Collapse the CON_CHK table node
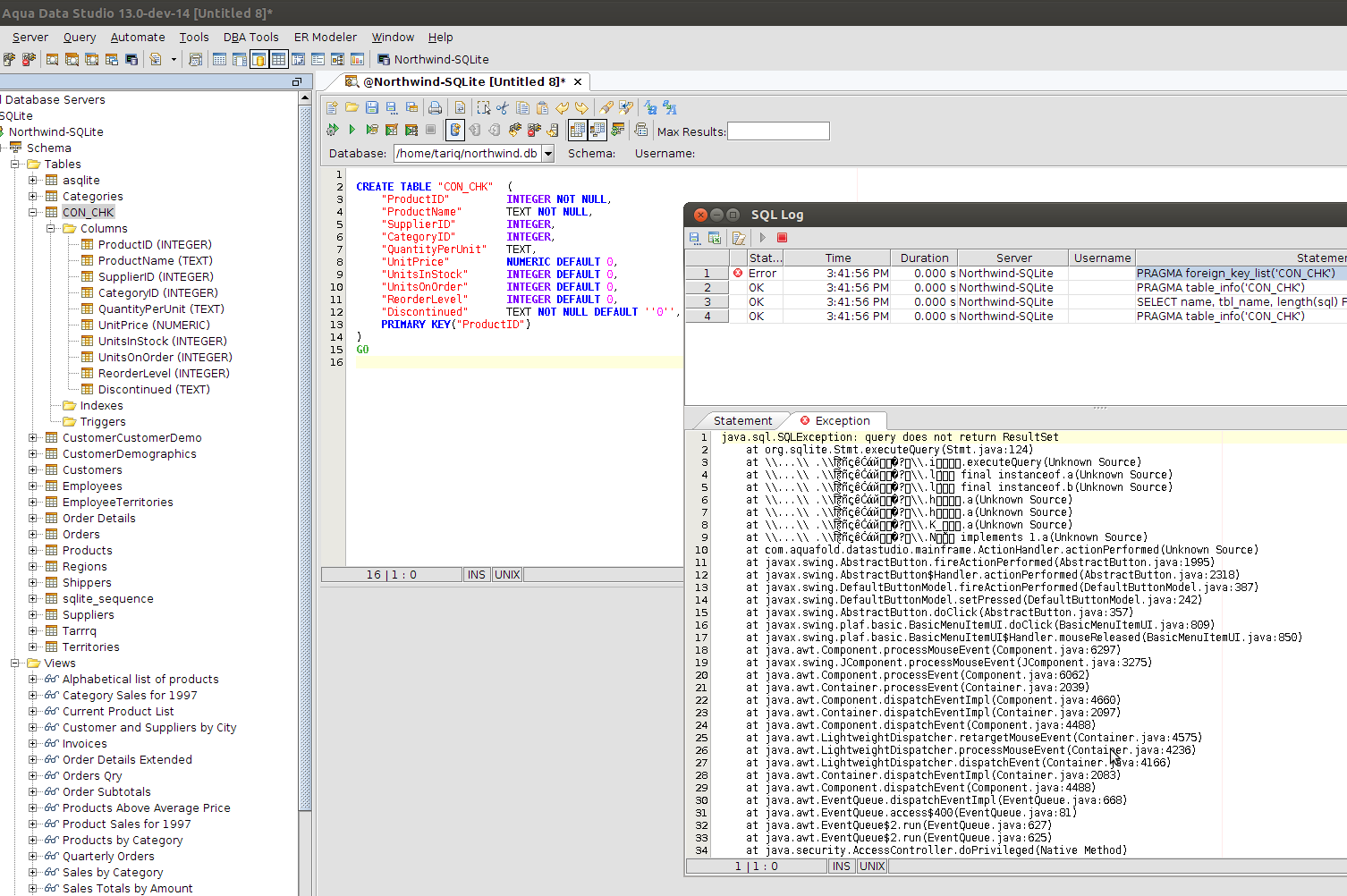This screenshot has height=896, width=1347. tap(33, 213)
